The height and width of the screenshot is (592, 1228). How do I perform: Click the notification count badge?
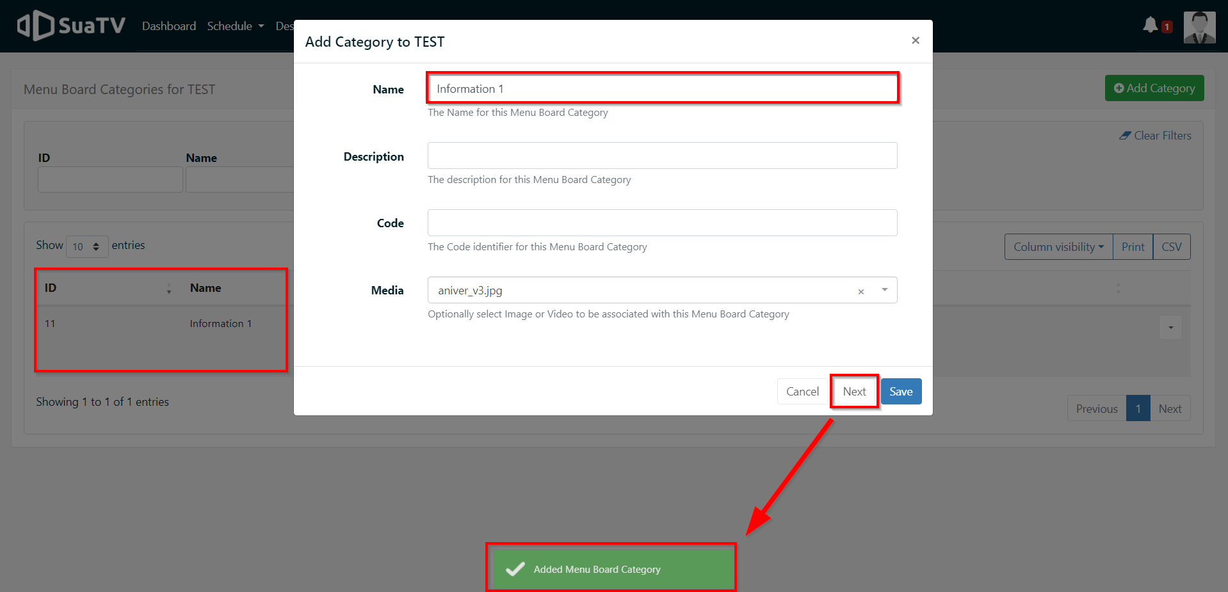(x=1167, y=27)
